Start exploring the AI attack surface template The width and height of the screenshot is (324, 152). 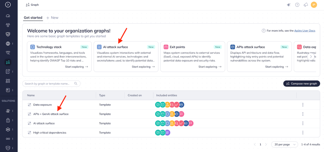[143, 67]
